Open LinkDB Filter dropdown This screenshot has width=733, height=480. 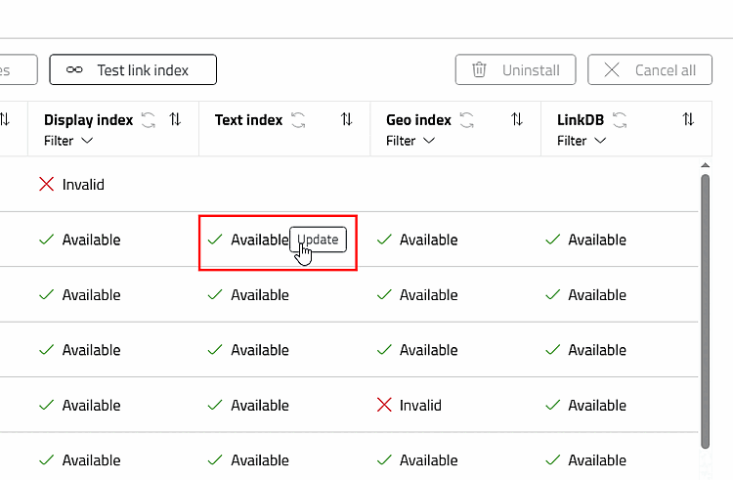click(x=582, y=141)
